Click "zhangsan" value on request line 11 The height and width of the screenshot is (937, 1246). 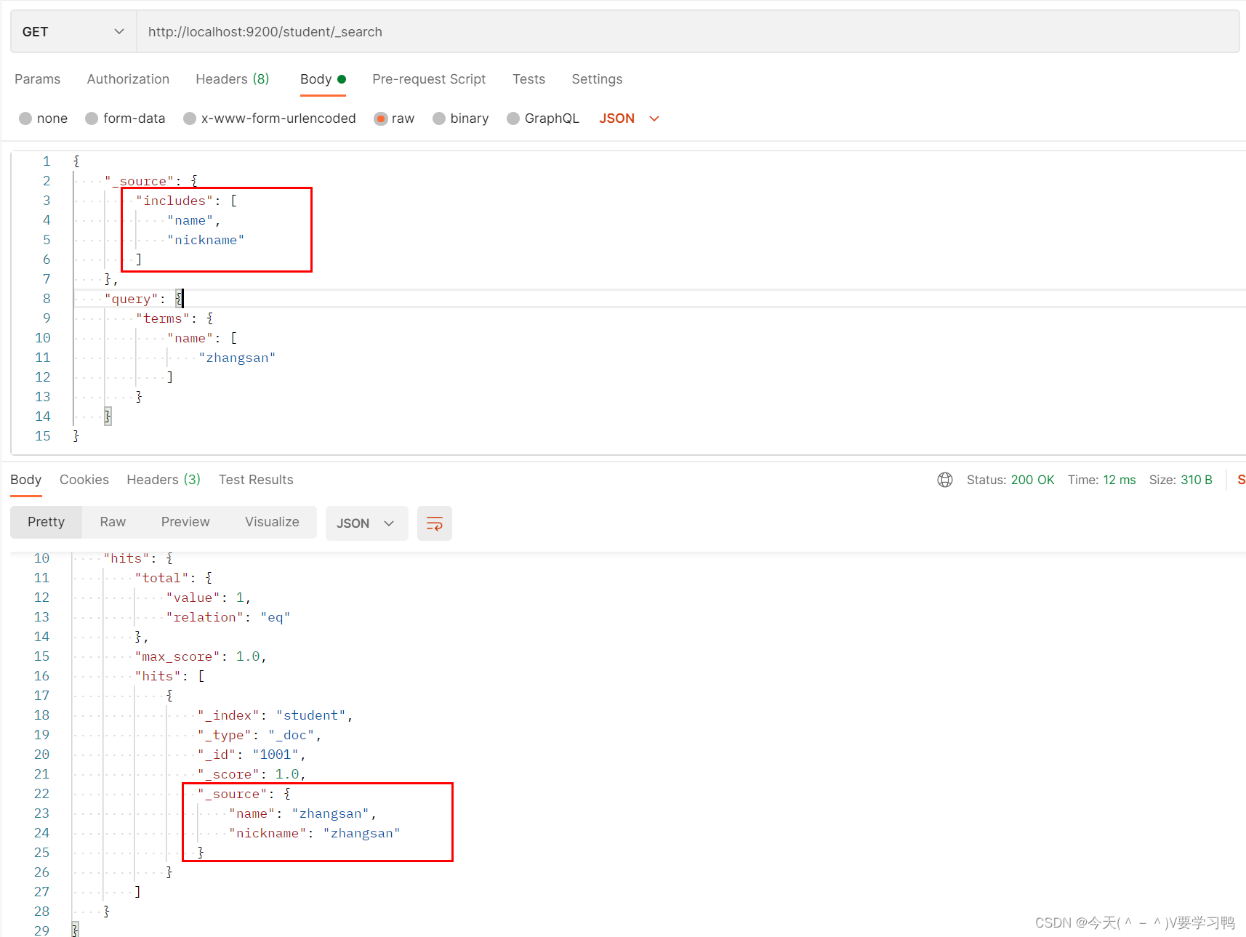[237, 358]
